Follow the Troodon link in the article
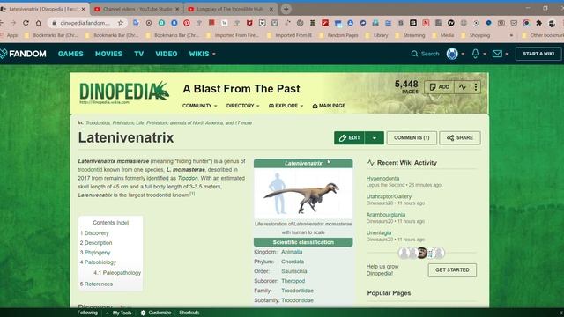 (x=188, y=178)
